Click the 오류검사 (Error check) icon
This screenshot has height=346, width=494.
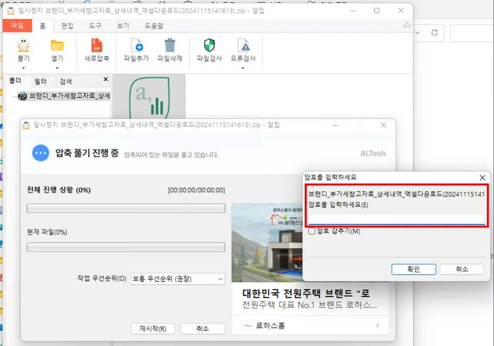(243, 46)
